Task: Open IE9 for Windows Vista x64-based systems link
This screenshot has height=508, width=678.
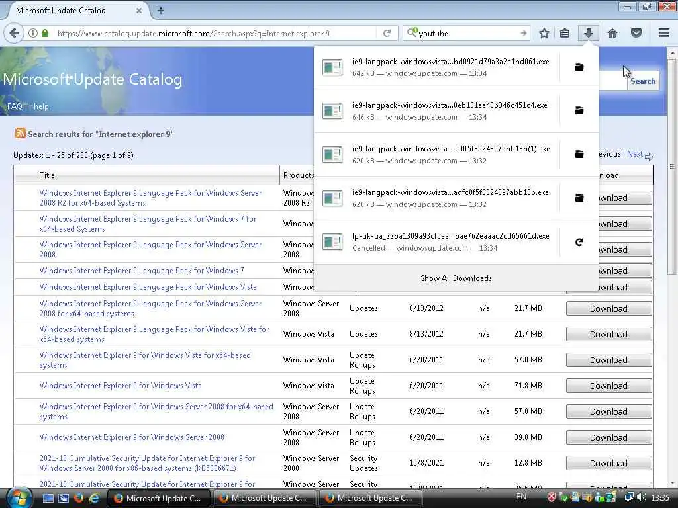Action: coord(145,360)
